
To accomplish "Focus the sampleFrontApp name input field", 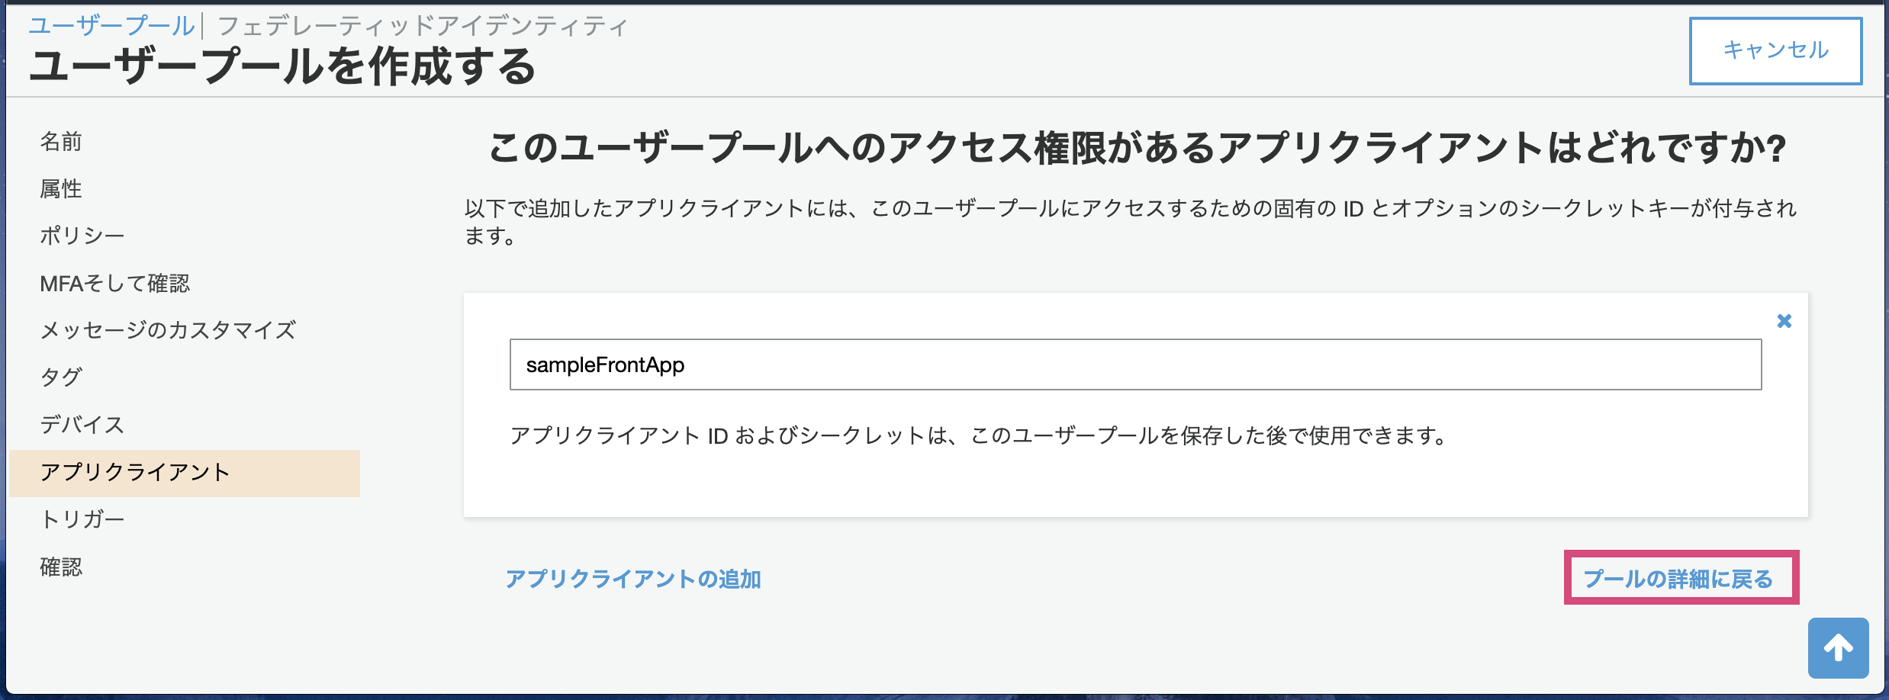I will (x=1135, y=364).
